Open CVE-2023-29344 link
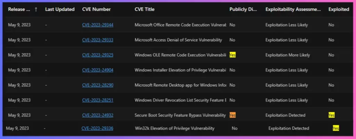356x139 pixels. pos(98,25)
